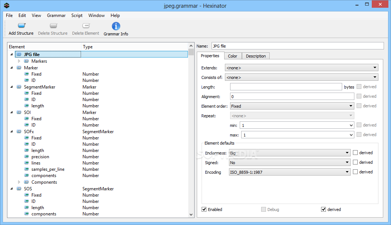The image size is (391, 225).
Task: Click the tree scrollbar up arrow
Action: [x=191, y=46]
